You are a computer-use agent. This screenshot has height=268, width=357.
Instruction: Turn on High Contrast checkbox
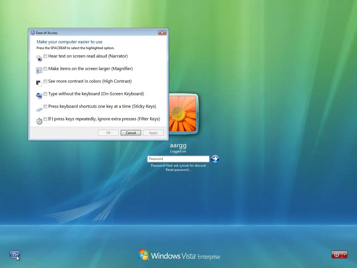click(45, 81)
